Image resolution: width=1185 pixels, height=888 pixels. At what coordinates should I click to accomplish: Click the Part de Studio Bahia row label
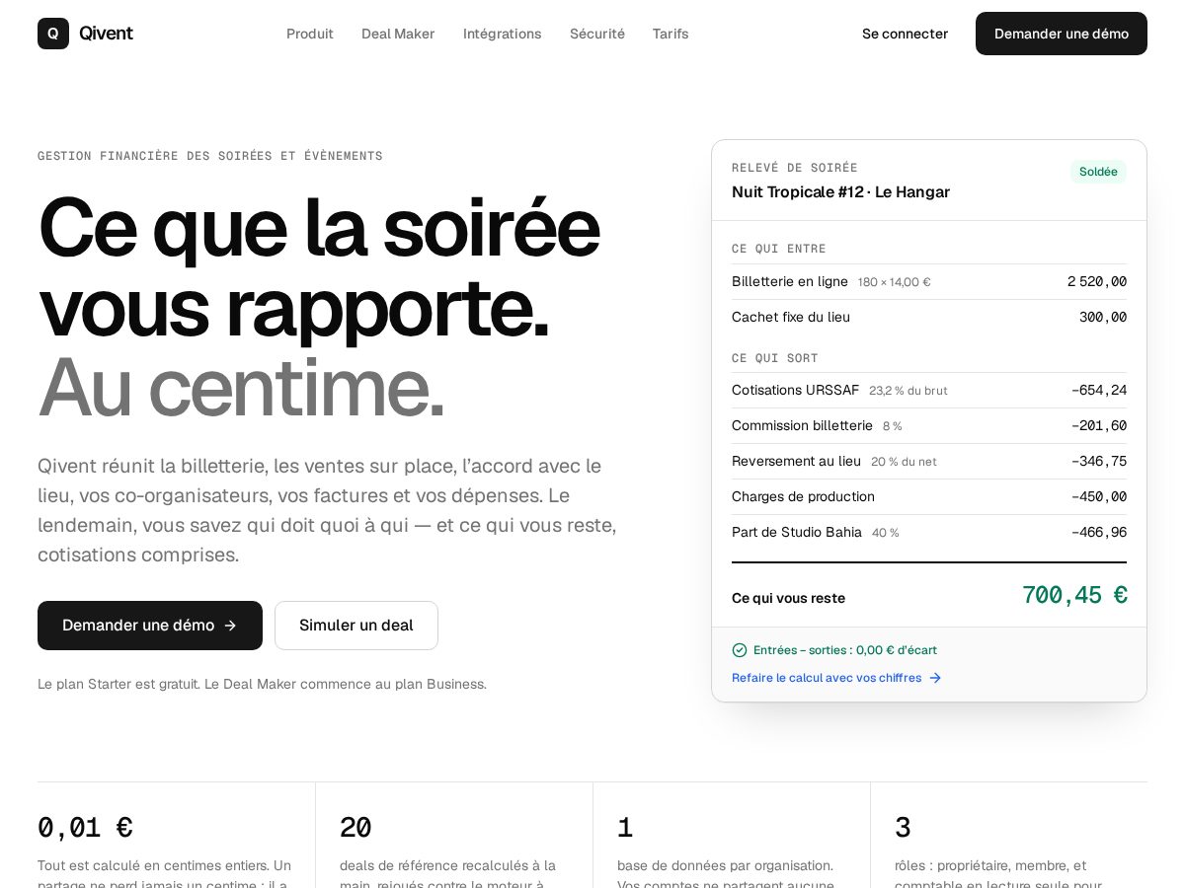point(797,533)
